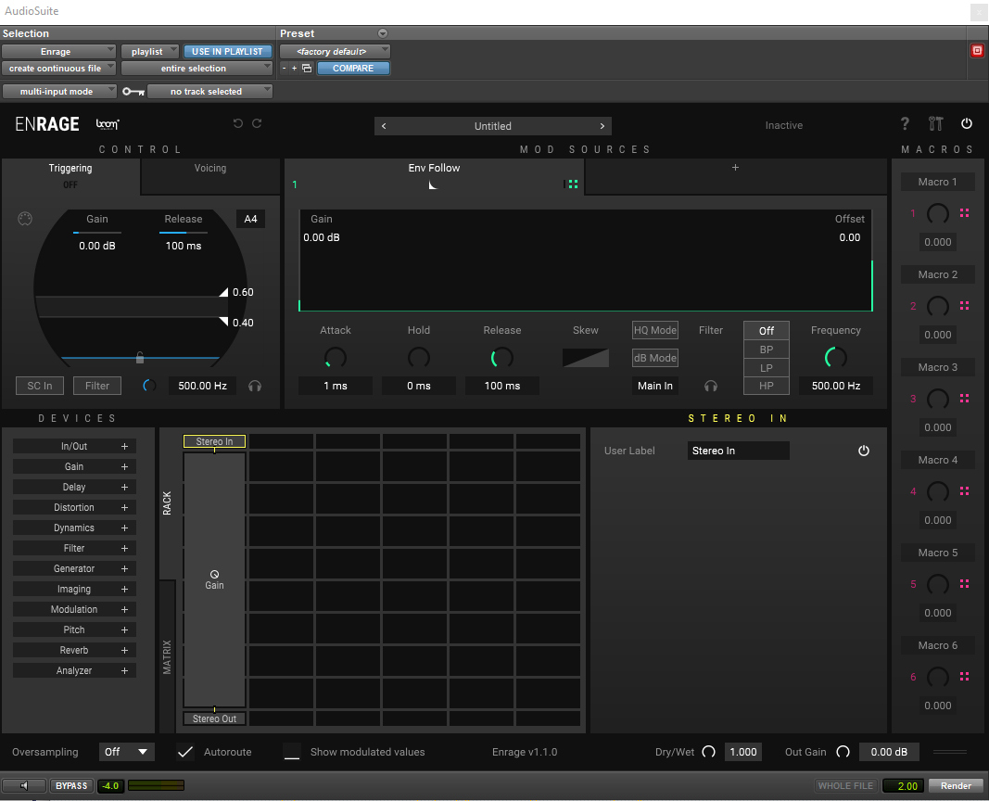Click the redo arrow icon

257,124
